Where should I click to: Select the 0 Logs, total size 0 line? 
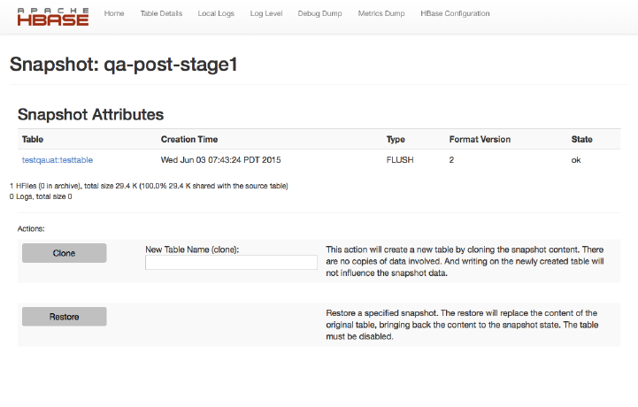41,196
